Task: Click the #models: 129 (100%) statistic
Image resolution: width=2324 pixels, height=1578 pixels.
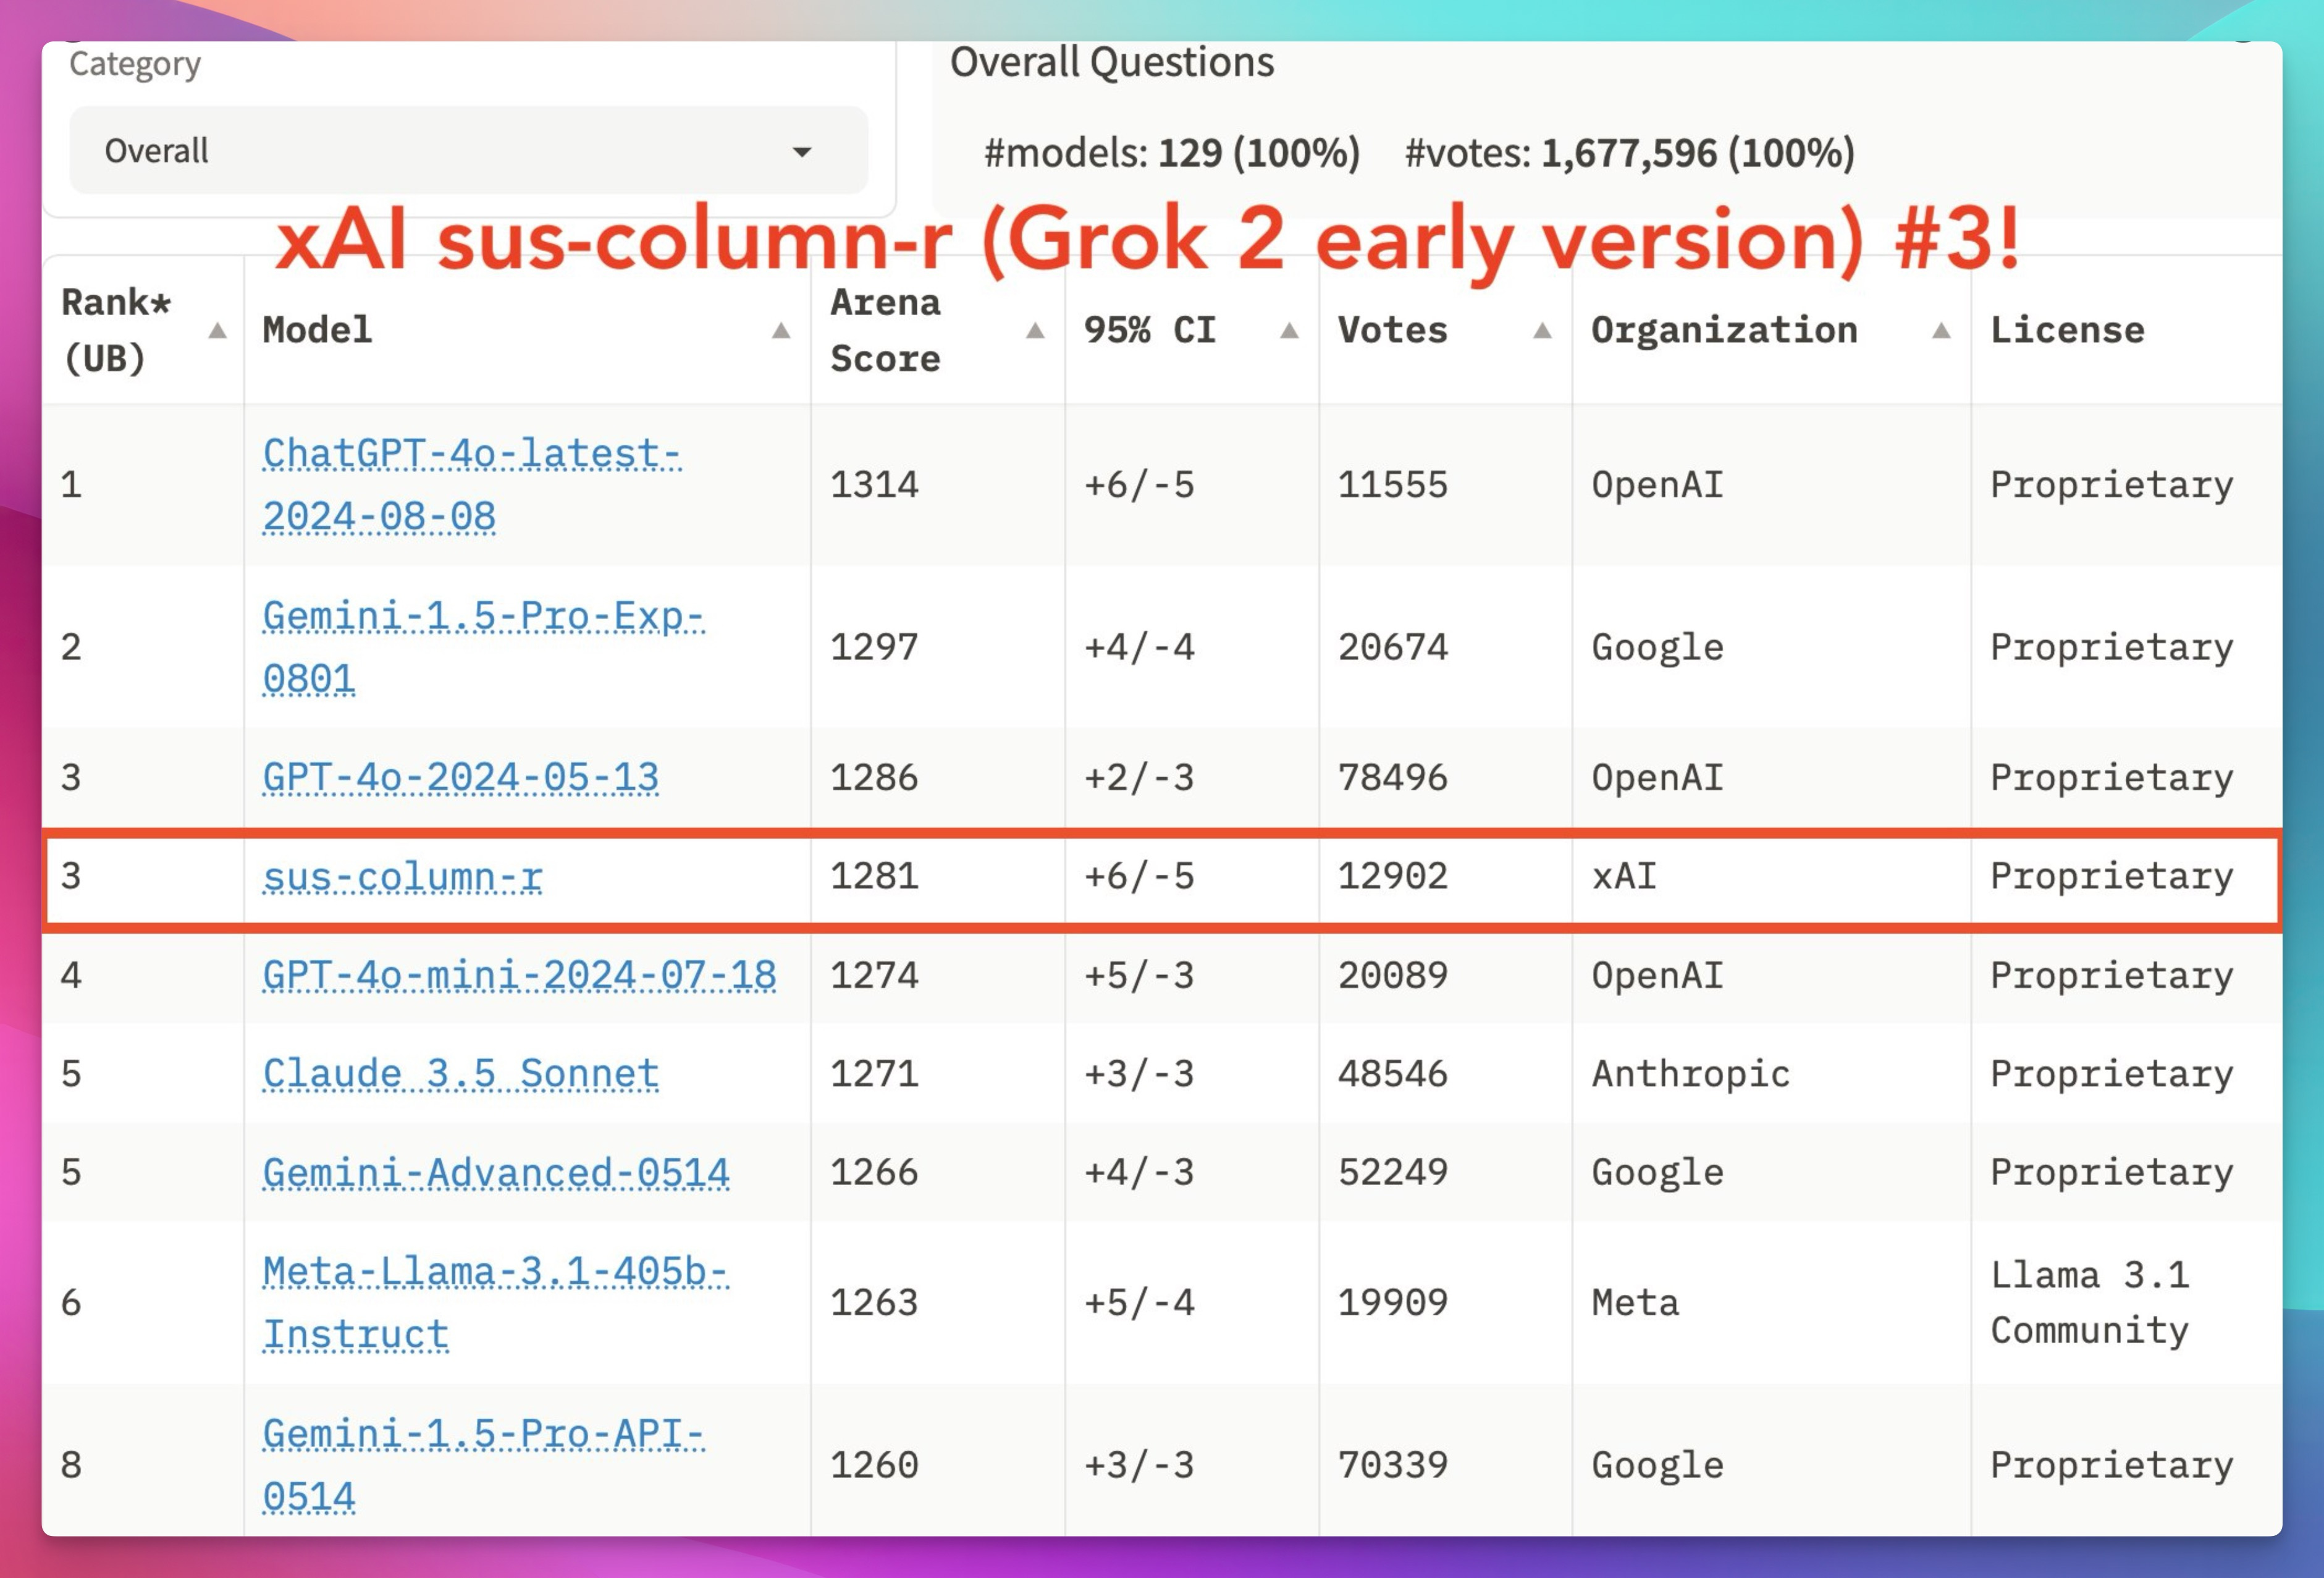Action: pyautogui.click(x=1171, y=153)
